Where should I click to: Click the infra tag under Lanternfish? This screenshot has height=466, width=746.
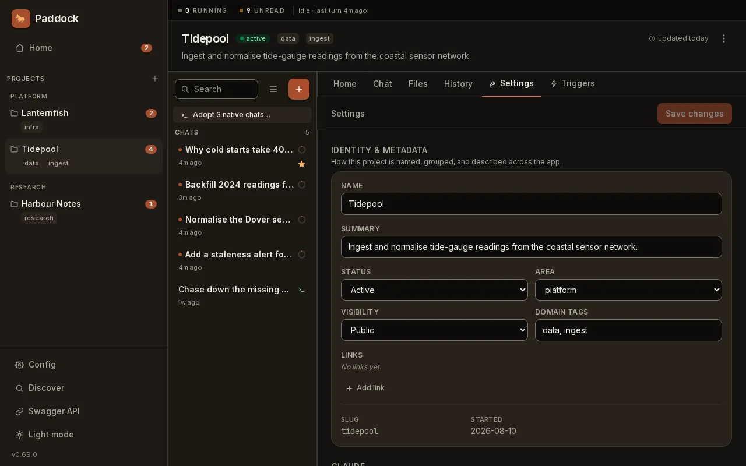tap(32, 127)
